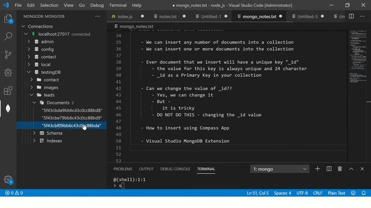The height and width of the screenshot is (208, 371).
Task: Open the Source Control view icon
Action: coord(8,54)
